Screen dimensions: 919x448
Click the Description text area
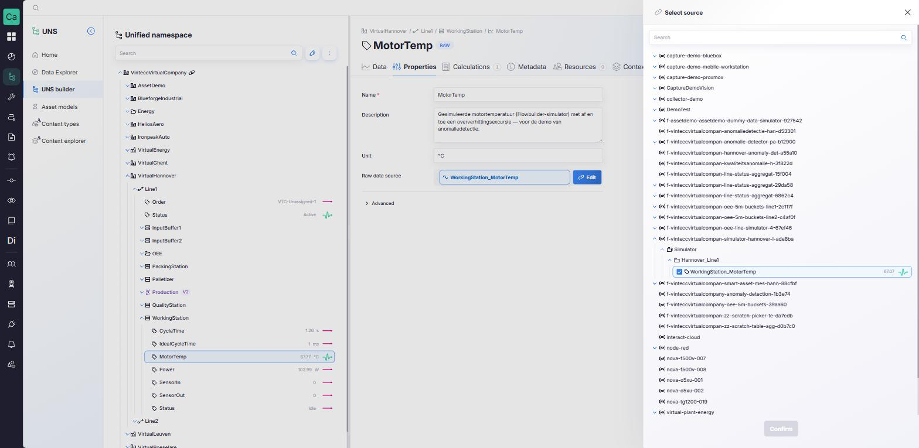(x=518, y=125)
